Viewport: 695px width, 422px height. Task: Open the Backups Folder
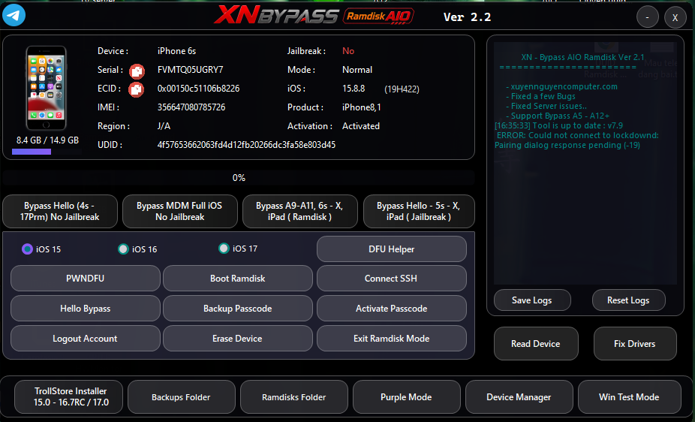tap(182, 396)
